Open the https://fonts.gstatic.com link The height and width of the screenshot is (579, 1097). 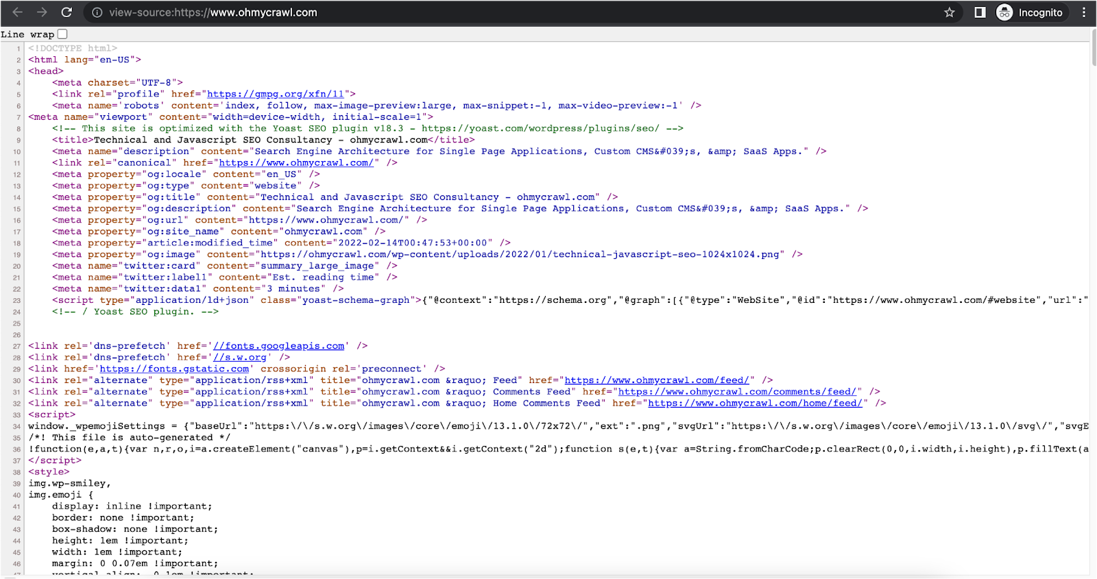pos(175,369)
